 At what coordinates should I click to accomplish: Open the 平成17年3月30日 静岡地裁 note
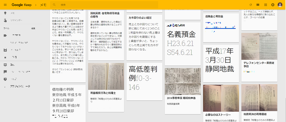pyautogui.click(x=221, y=63)
